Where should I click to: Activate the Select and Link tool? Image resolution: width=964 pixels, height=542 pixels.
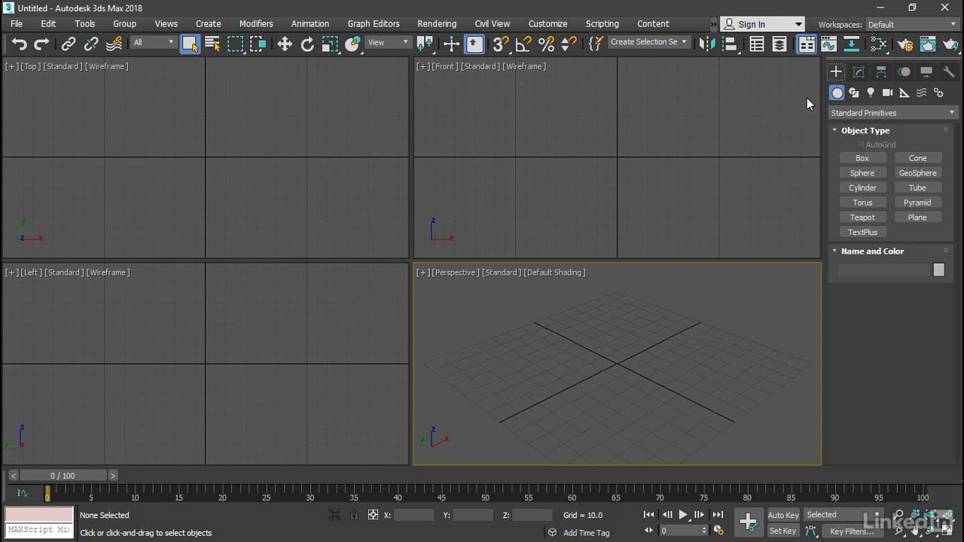click(69, 44)
